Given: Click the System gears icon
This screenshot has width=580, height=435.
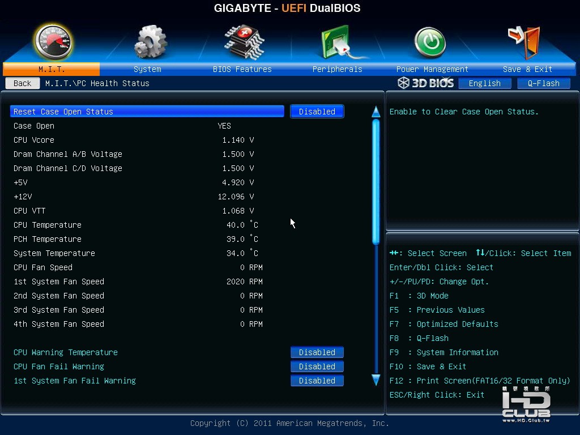Looking at the screenshot, I should pos(151,42).
